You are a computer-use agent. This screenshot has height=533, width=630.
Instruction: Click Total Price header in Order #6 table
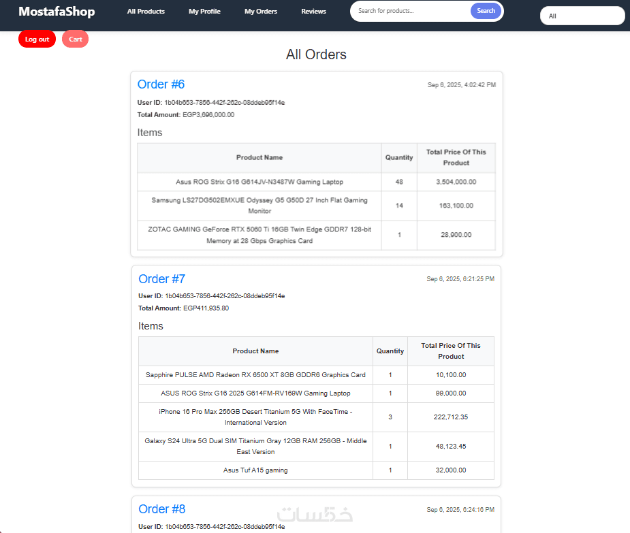[x=456, y=157]
